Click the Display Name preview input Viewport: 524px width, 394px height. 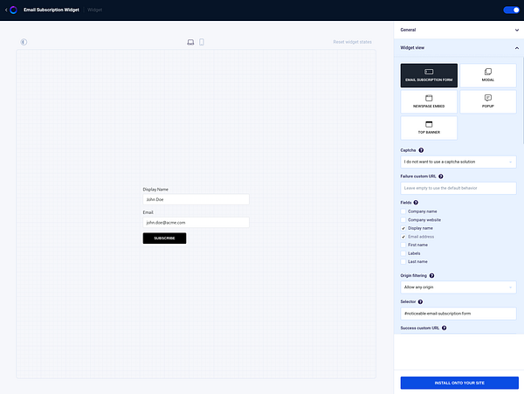pos(196,199)
